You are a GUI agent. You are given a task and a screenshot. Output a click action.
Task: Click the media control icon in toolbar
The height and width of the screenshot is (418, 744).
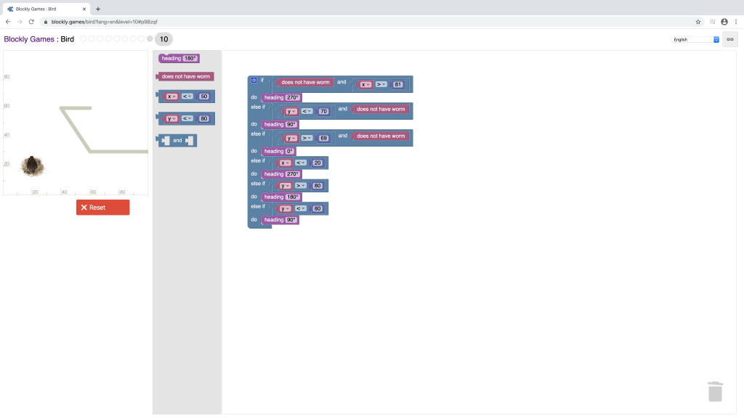click(712, 22)
